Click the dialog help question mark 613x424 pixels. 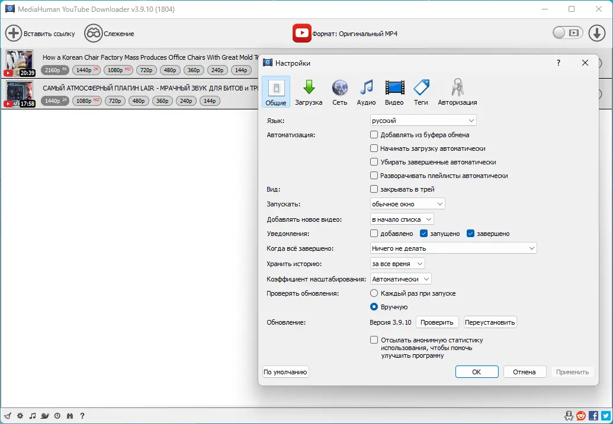559,63
